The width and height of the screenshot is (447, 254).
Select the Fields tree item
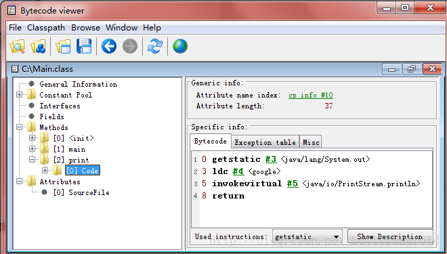(x=51, y=117)
